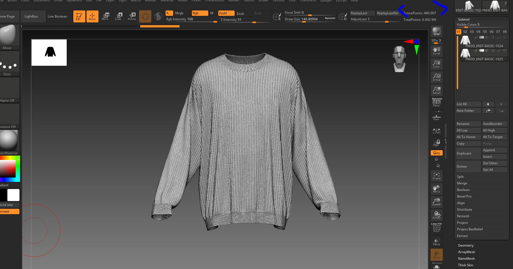
Task: Open the Move brush selector
Action: (9, 37)
